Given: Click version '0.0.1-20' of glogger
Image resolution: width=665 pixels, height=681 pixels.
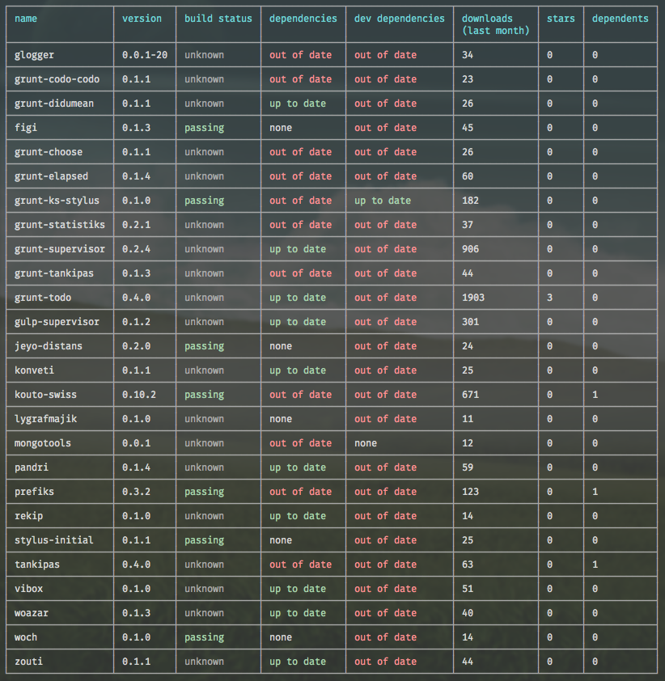Looking at the screenshot, I should [145, 55].
